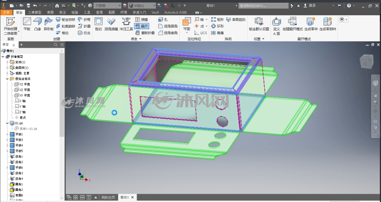Click the 镜像 (Mirror) tool

click(x=217, y=33)
